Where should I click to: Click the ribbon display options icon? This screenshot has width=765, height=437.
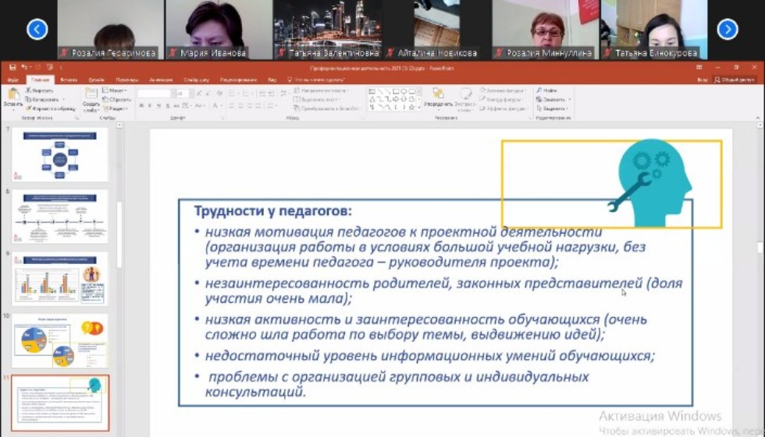699,67
